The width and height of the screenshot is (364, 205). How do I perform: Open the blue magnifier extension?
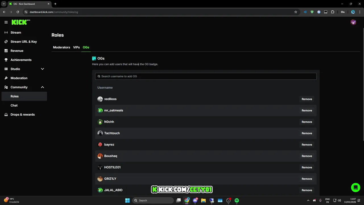point(319,12)
